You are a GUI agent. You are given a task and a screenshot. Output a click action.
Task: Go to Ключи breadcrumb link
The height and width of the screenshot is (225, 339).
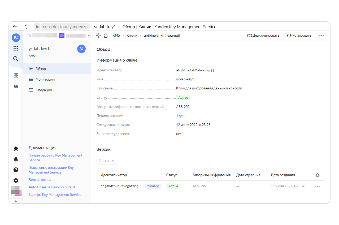click(132, 36)
